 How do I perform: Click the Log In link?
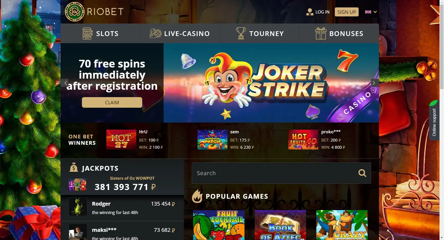click(x=322, y=12)
